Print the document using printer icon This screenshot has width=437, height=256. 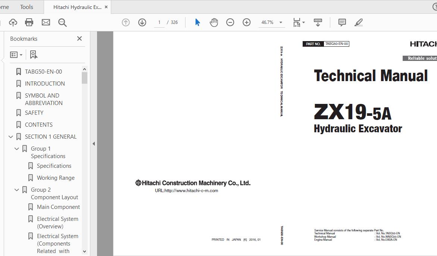(29, 22)
